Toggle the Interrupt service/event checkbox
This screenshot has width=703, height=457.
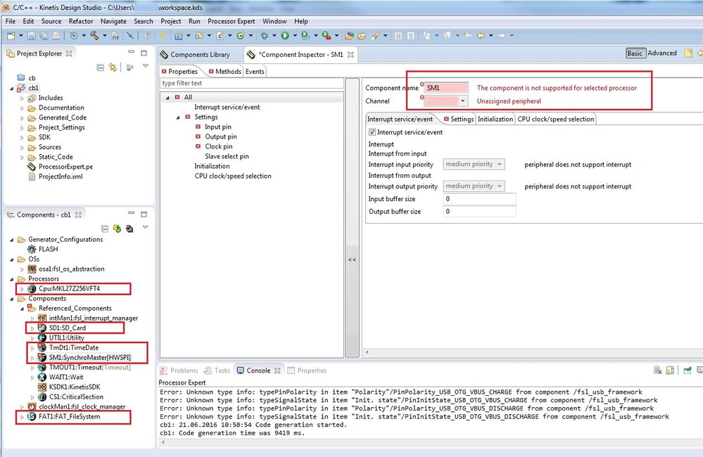coord(372,132)
